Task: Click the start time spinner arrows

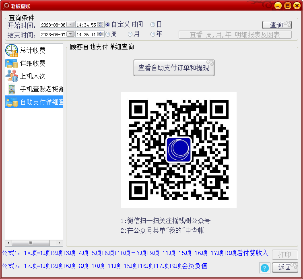Action: point(101,25)
